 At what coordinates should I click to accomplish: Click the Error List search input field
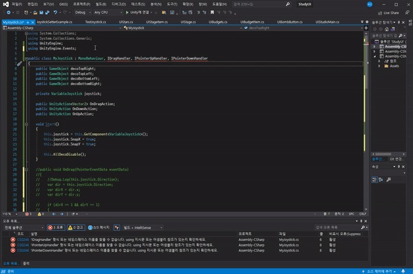[x=341, y=227]
